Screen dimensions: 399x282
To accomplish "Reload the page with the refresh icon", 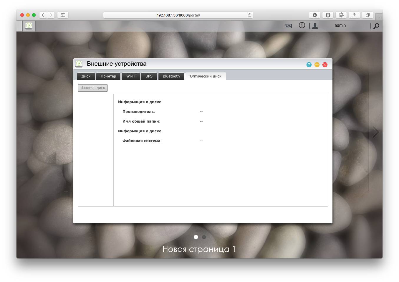I will pos(249,15).
